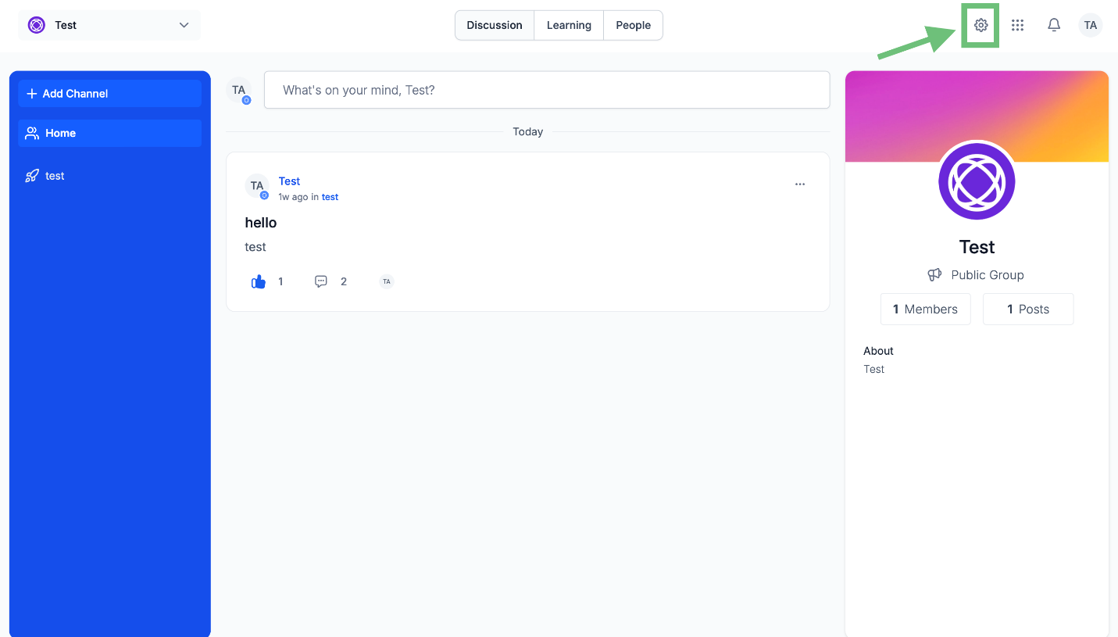This screenshot has width=1118, height=637.
Task: Click the small TA commenter avatar
Action: pos(387,281)
